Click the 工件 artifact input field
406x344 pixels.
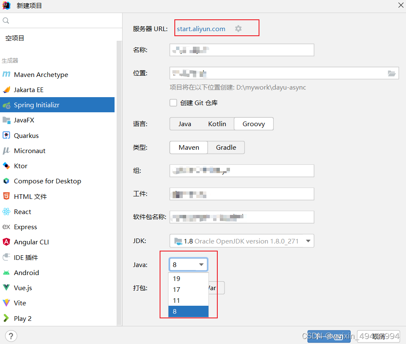[242, 194]
